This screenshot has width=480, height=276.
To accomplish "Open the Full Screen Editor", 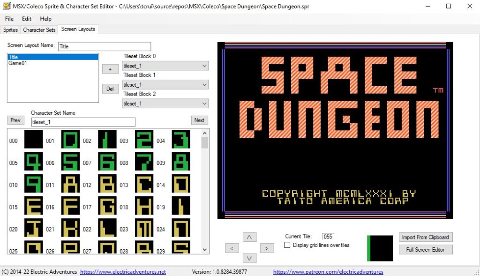I will pyautogui.click(x=426, y=250).
